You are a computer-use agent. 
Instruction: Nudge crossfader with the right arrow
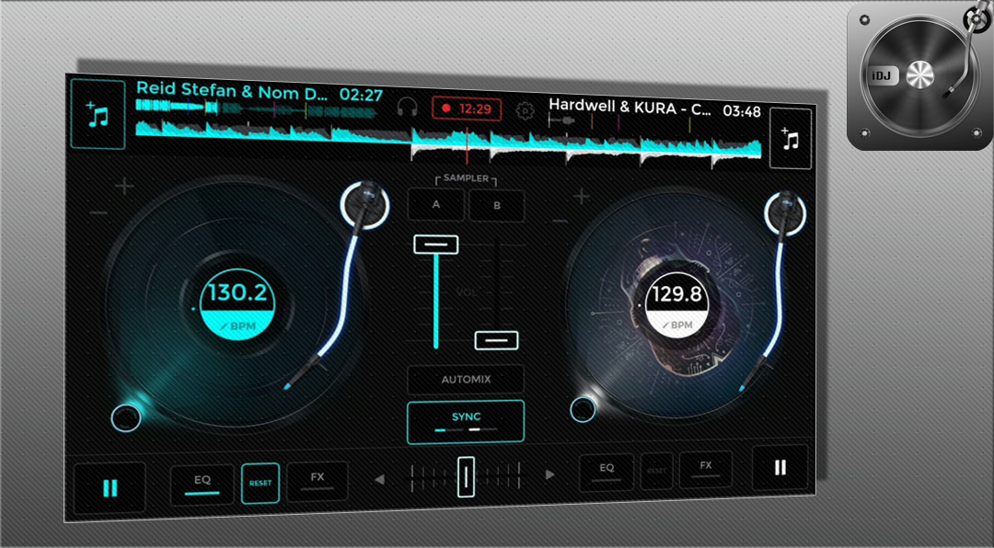tap(549, 474)
